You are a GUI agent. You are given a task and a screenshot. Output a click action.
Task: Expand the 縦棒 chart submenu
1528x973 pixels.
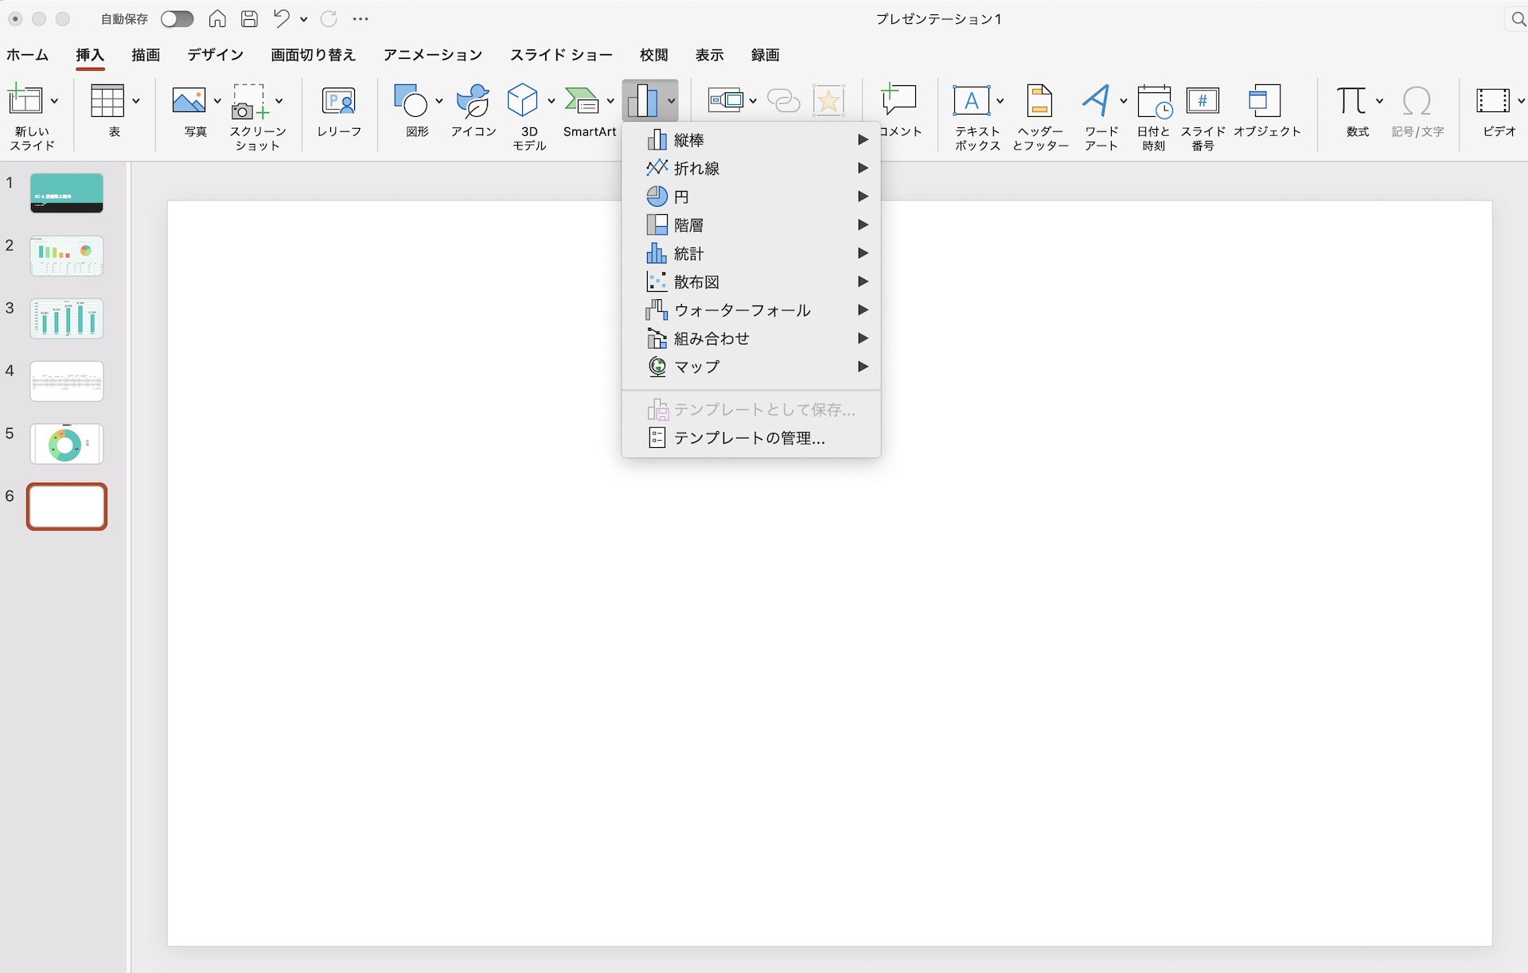pos(751,140)
